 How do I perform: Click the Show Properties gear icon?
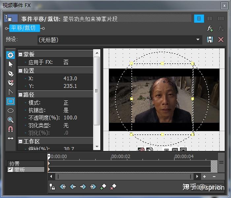pos(11,55)
